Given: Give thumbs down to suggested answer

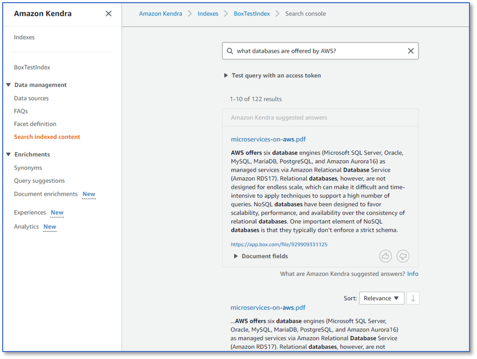Looking at the screenshot, I should (403, 256).
